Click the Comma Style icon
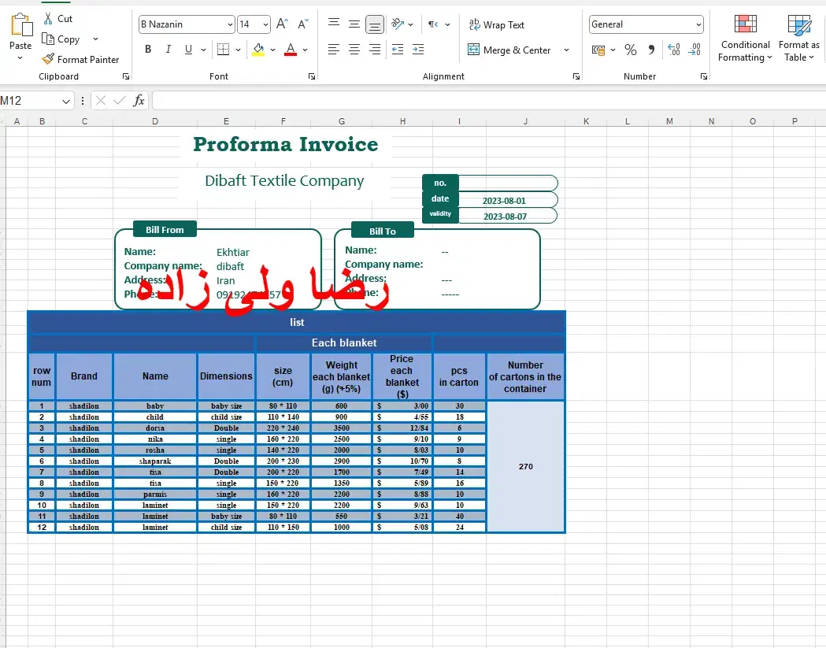Screen dimensions: 826x648 (x=651, y=50)
